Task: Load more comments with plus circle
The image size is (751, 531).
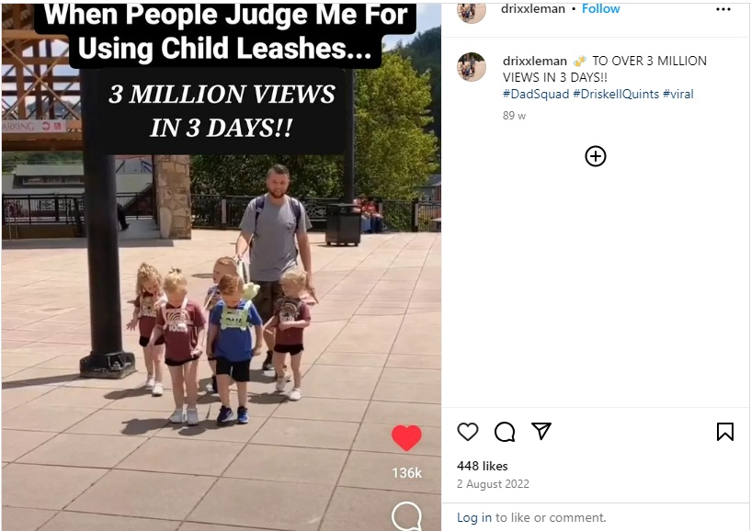Action: tap(596, 156)
